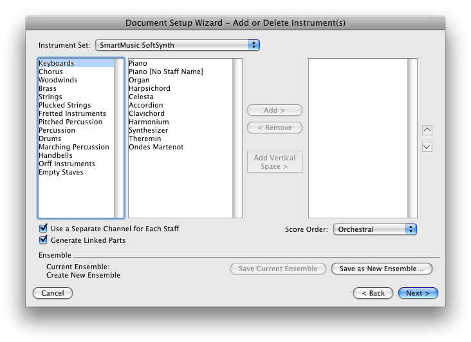Select Synthesizer instrument
Screen dimensions: 471x342
pos(181,130)
